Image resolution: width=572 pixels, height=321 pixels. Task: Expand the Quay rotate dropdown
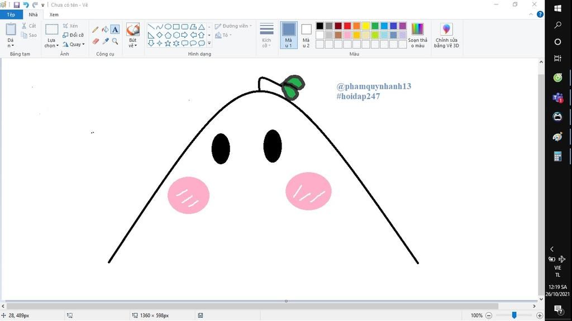coord(74,45)
